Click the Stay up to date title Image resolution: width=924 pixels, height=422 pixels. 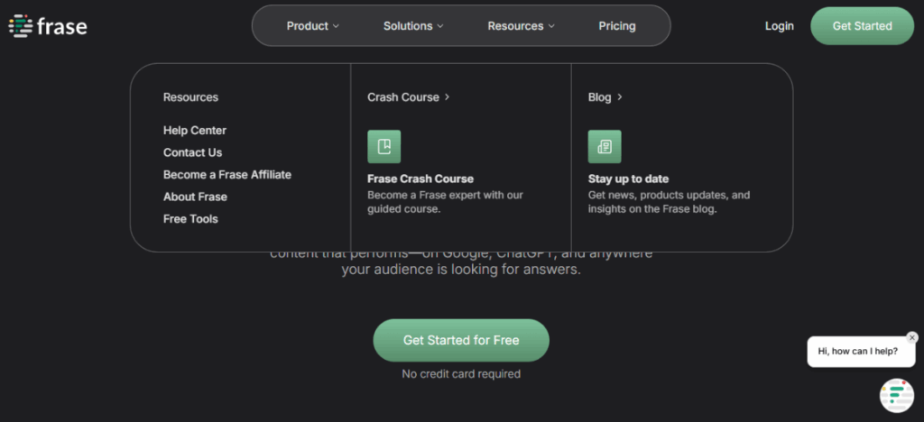tap(628, 179)
